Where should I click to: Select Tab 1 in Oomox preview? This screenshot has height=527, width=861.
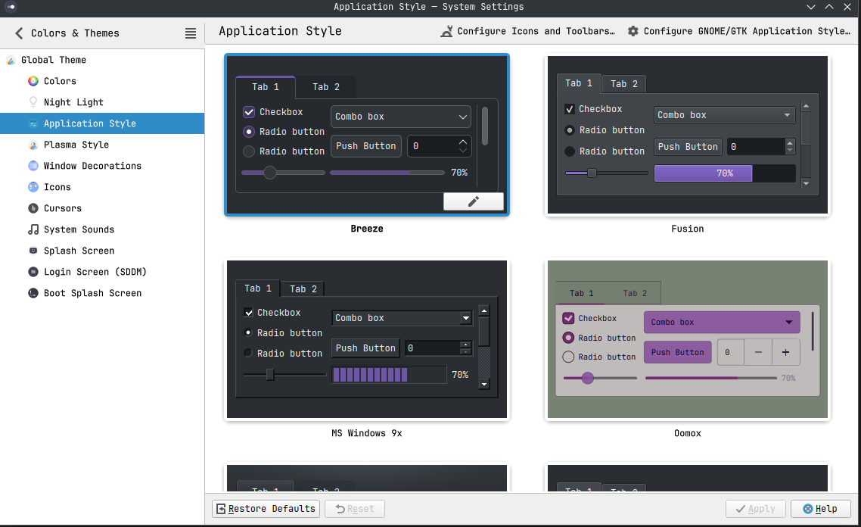pyautogui.click(x=582, y=294)
